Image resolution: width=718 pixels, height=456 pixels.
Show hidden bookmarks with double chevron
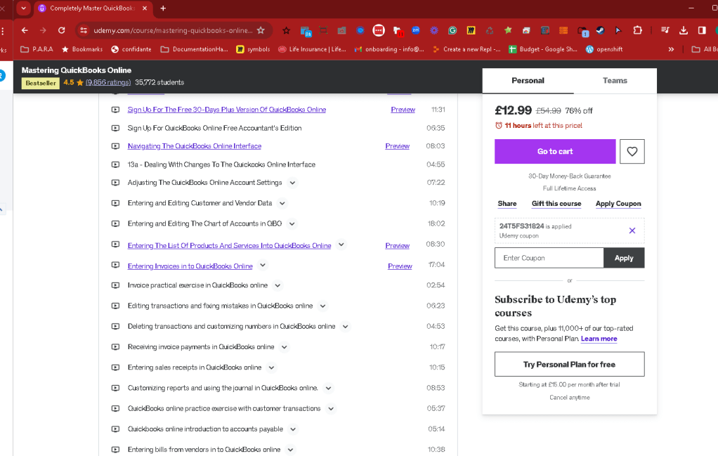click(x=671, y=49)
